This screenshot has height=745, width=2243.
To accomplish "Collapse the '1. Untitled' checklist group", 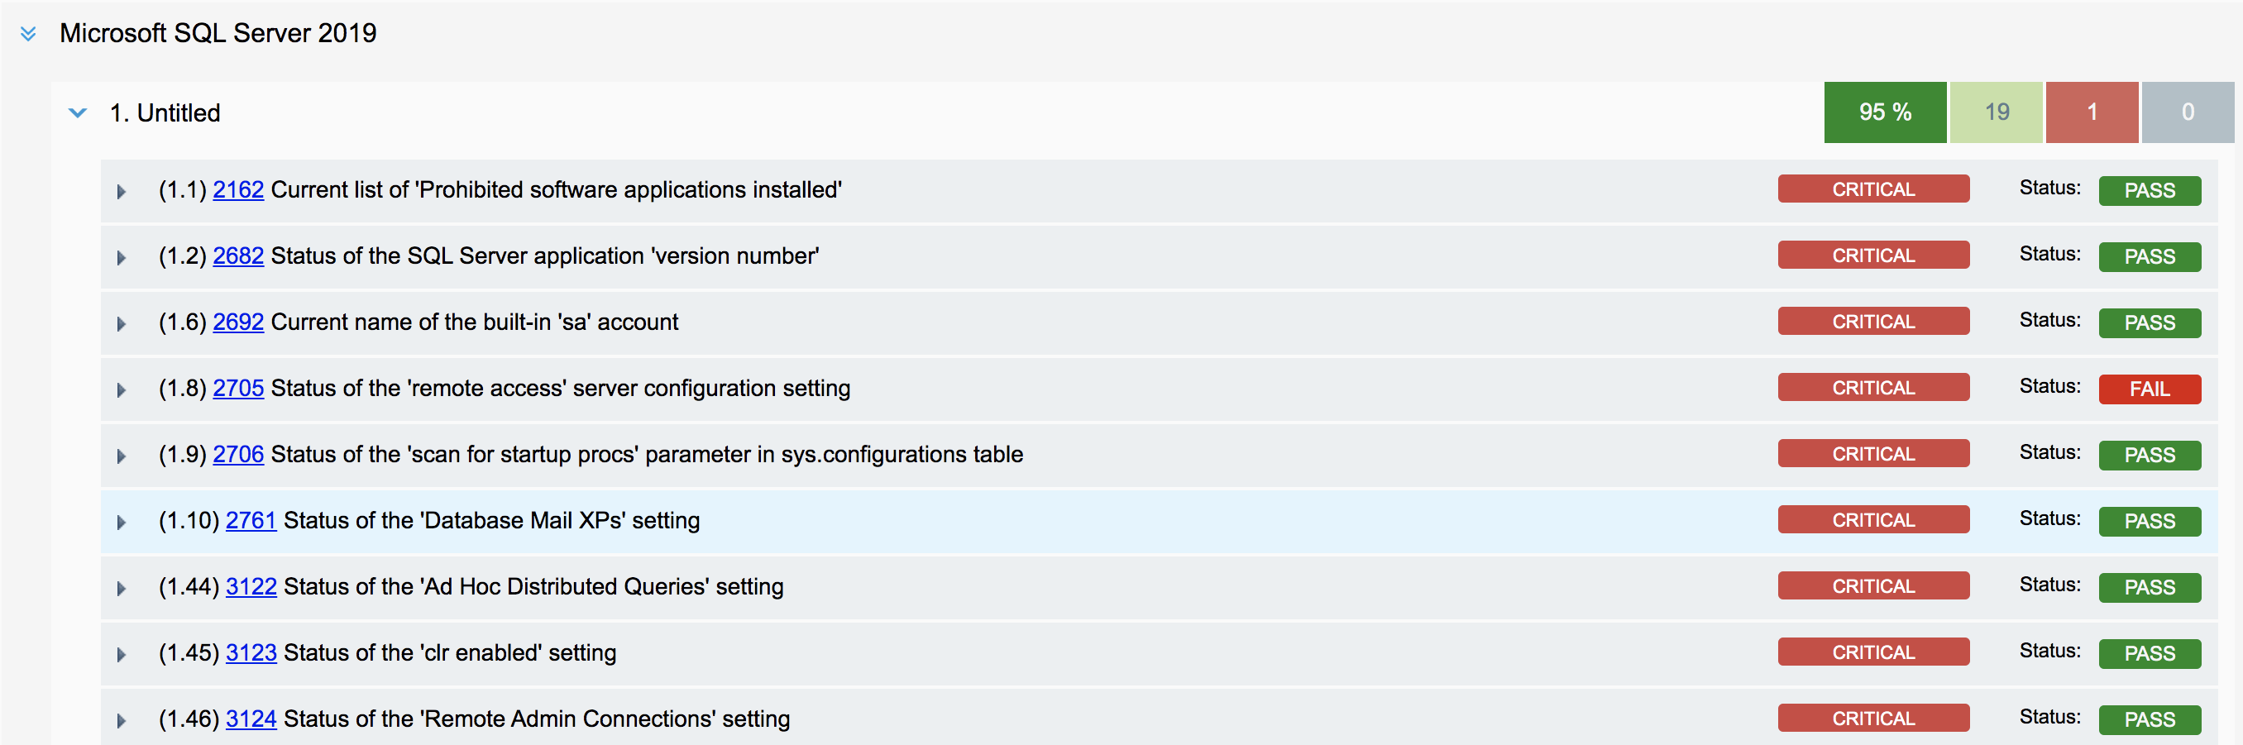I will pyautogui.click(x=77, y=112).
